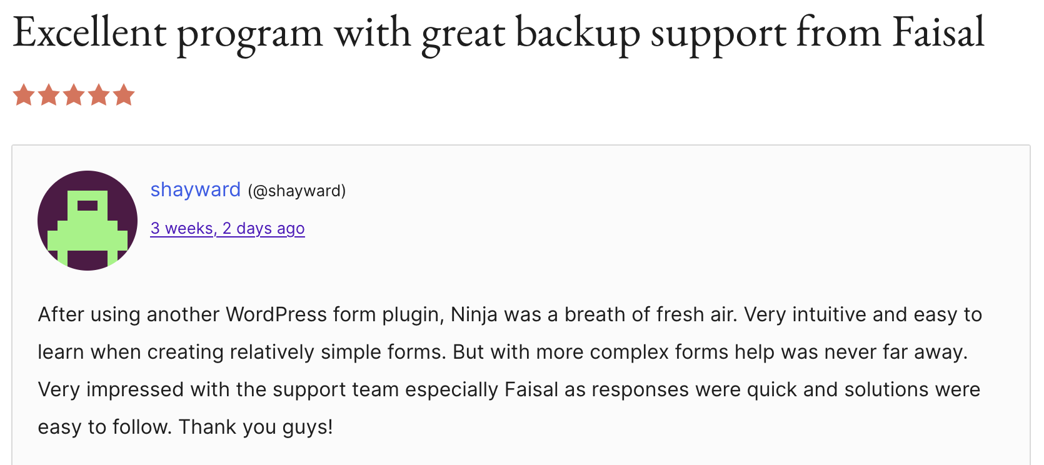Click the second rating star
The height and width of the screenshot is (465, 1044).
(49, 95)
